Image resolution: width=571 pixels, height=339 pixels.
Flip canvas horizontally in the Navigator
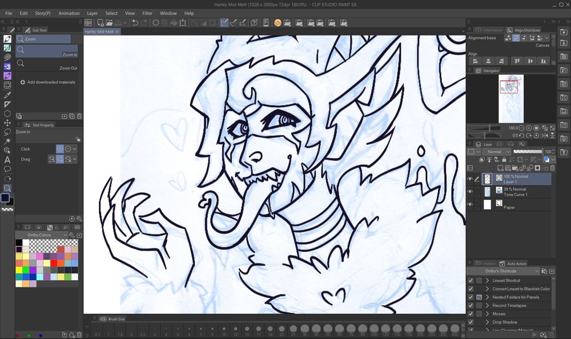click(545, 135)
